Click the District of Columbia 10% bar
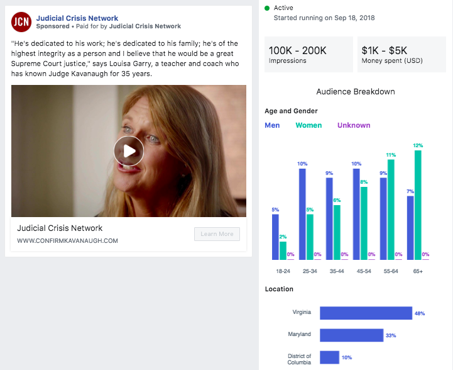The width and height of the screenshot is (453, 370). coord(329,357)
